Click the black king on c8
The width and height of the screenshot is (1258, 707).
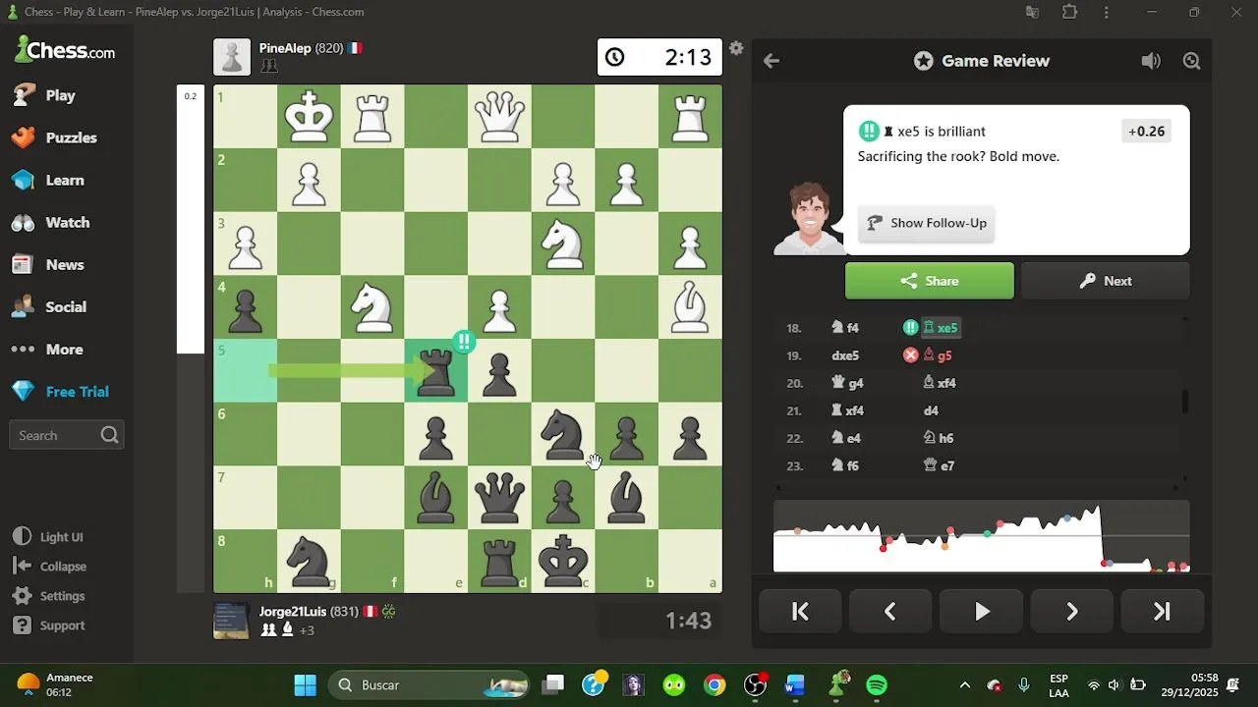point(563,561)
